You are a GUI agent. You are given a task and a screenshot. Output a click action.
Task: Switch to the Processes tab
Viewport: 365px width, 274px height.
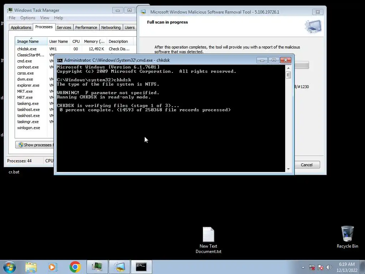[44, 27]
